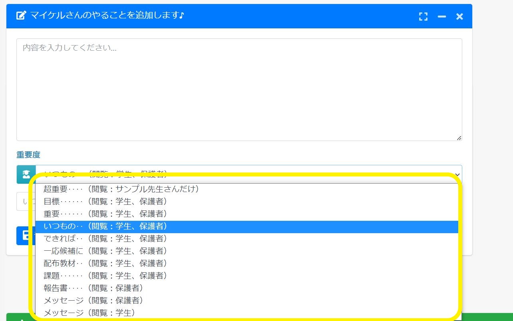
Task: Click the teal graduation-cap student icon
Action: tap(26, 174)
